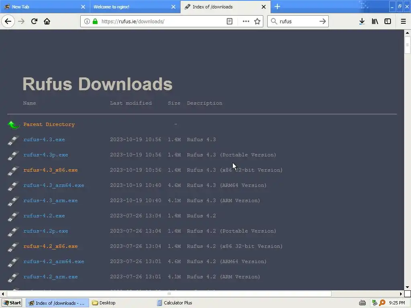The height and width of the screenshot is (308, 411).
Task: Submit the rufus search with arrow
Action: [323, 21]
